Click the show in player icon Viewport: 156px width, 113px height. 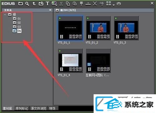click(x=81, y=4)
